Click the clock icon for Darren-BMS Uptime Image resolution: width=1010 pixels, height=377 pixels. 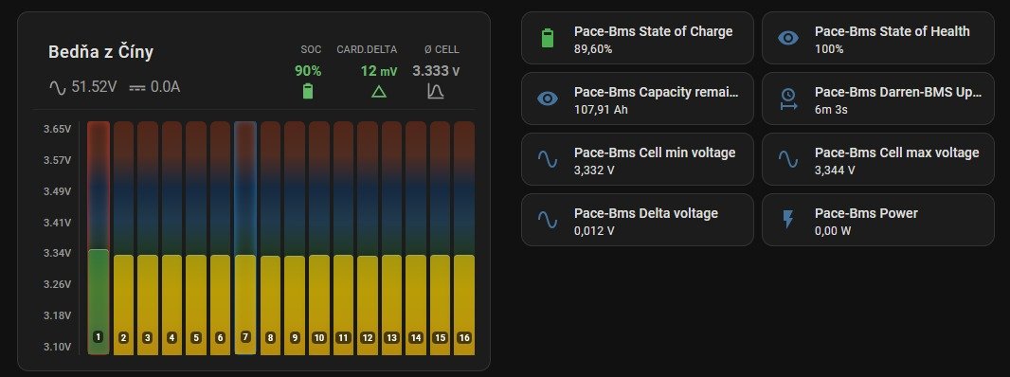pyautogui.click(x=787, y=99)
